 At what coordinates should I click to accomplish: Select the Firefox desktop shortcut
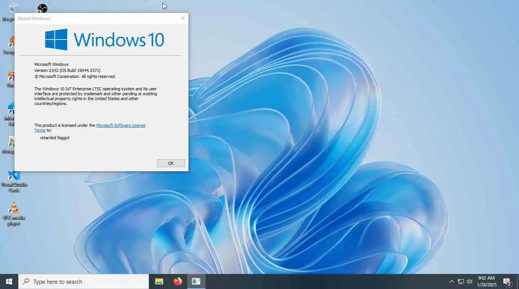pyautogui.click(x=11, y=79)
